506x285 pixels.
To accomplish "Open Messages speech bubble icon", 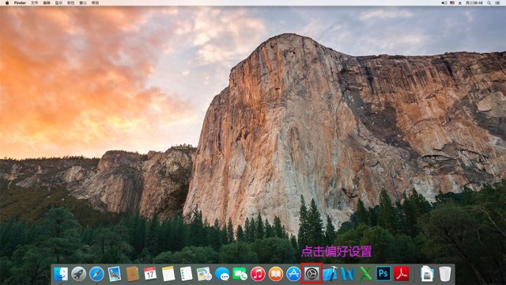I will [x=222, y=274].
